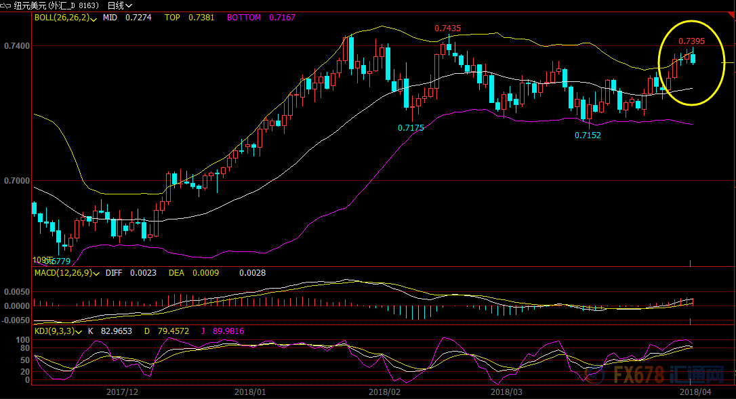Click the 0.7175 low price label
The width and height of the screenshot is (736, 399).
click(411, 127)
